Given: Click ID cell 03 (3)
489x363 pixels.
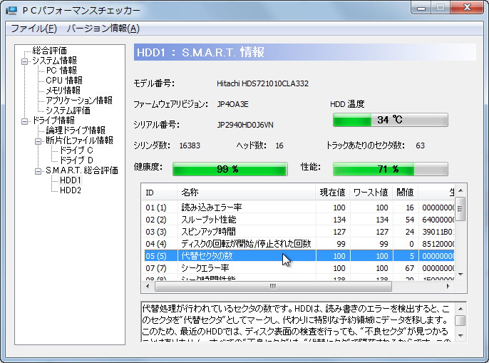Looking at the screenshot, I should 156,232.
